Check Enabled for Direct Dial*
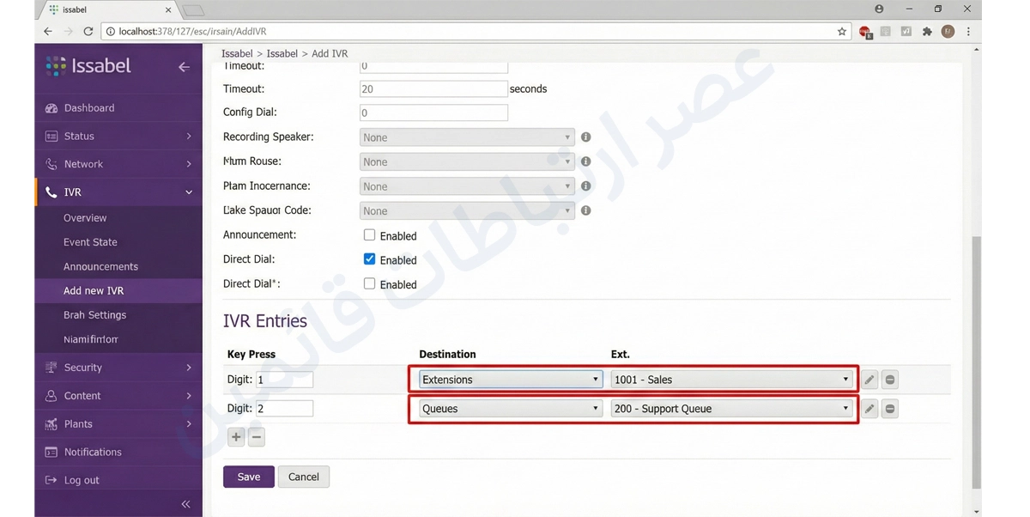The width and height of the screenshot is (1030, 517). tap(368, 283)
